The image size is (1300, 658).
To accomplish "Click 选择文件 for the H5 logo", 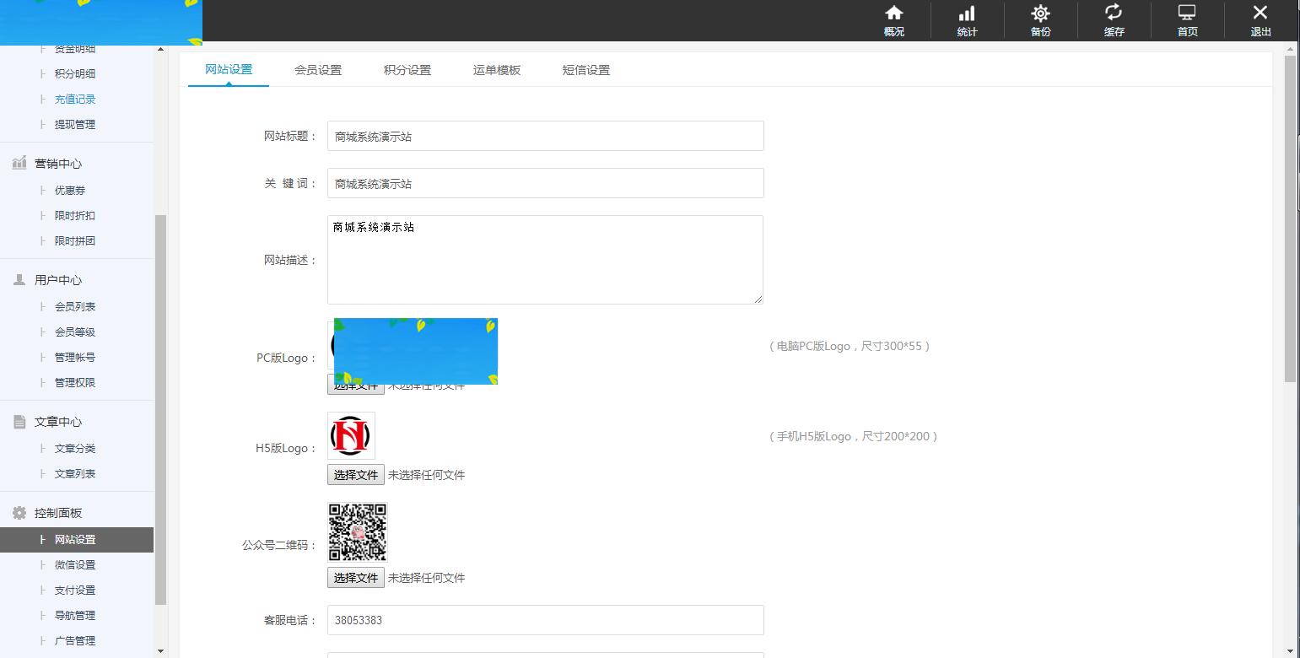I will (x=354, y=474).
